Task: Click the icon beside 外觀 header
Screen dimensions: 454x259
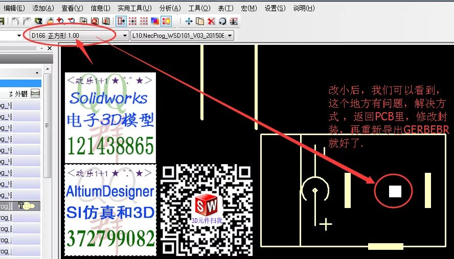Action: click(x=35, y=93)
